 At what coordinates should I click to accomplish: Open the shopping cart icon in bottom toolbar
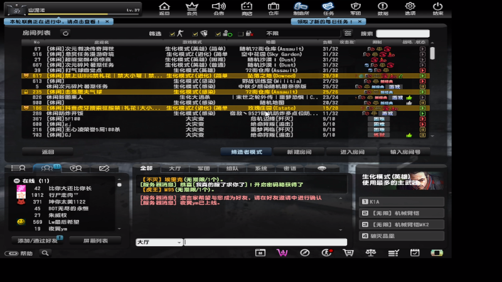348,253
